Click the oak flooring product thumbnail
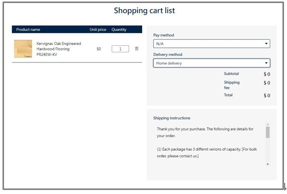Screen dimensions: 287x194 (23, 49)
